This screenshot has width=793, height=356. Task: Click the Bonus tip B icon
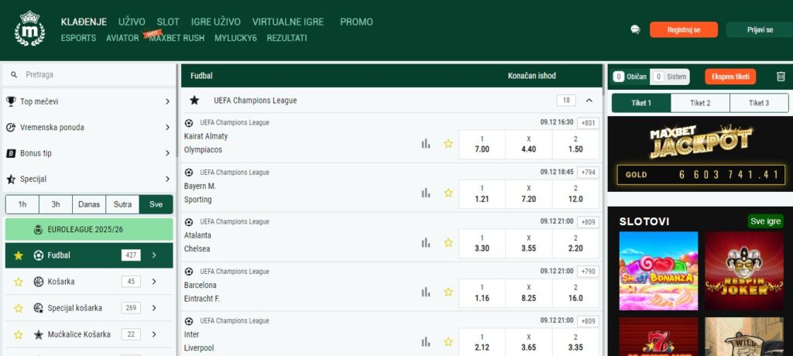pyautogui.click(x=11, y=153)
